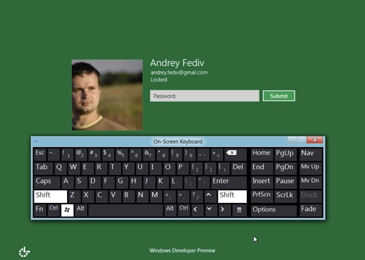Toggle the left Shift key
Screen dimensions: 365x260
[50, 196]
